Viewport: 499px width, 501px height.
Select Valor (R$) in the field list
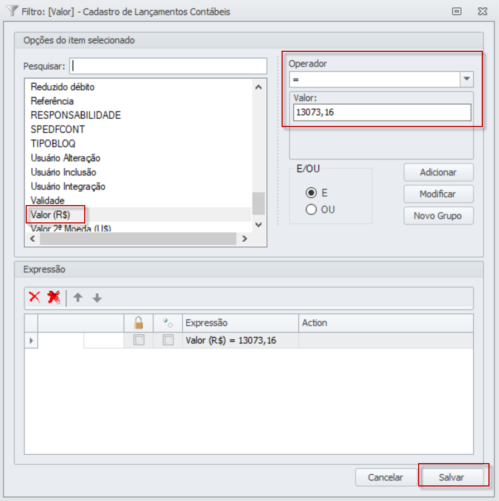tap(51, 215)
